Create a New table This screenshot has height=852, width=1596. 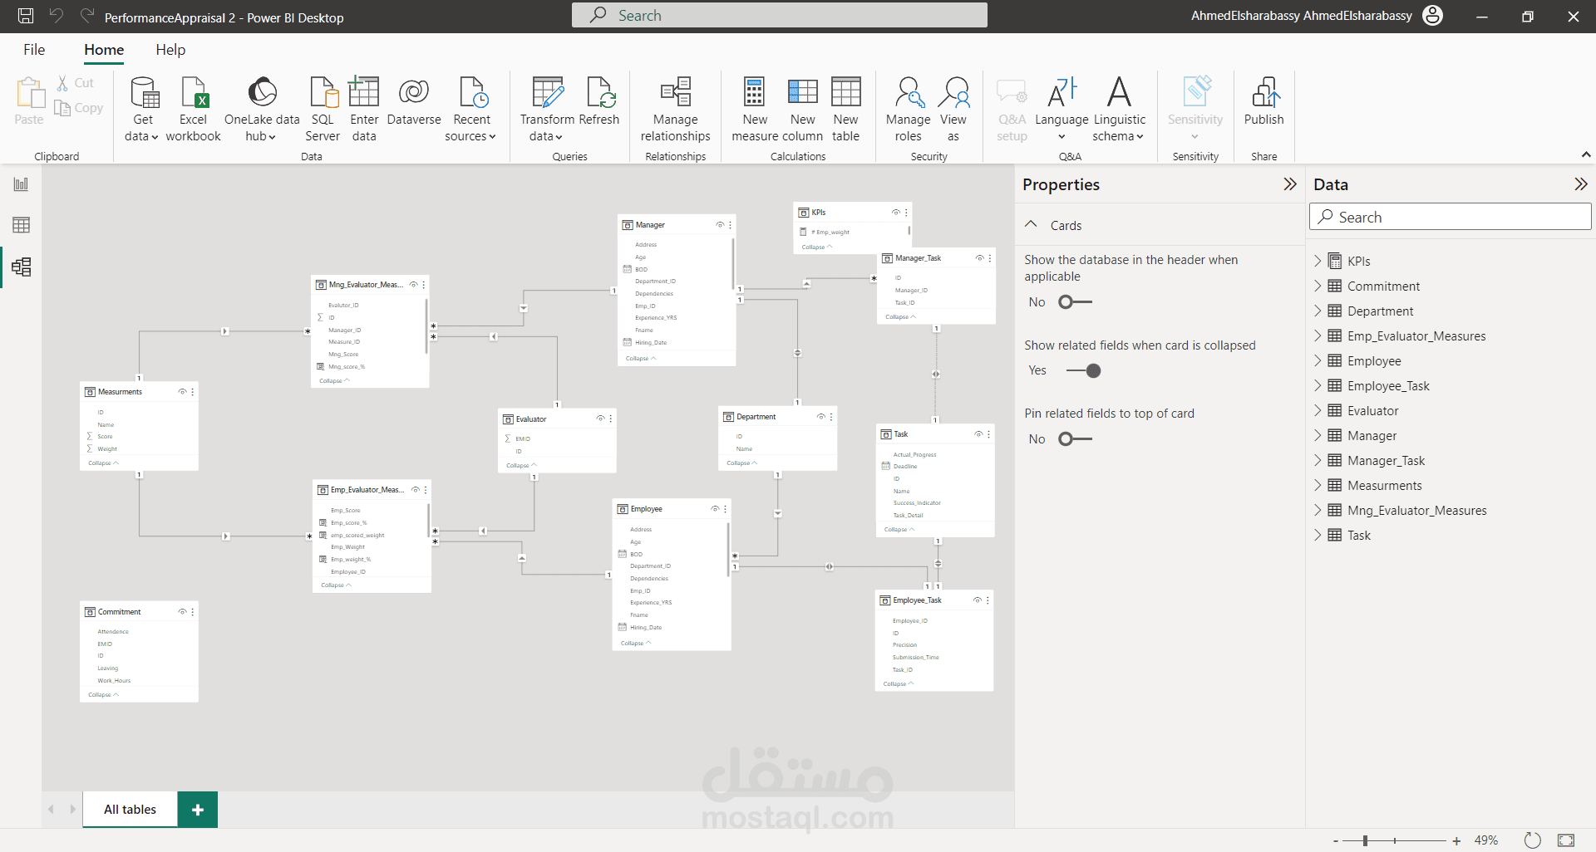click(x=846, y=109)
